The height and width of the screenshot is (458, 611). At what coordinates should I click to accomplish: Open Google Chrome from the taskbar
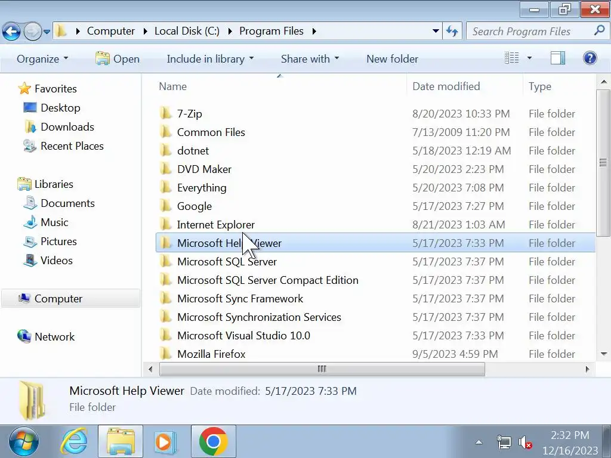pyautogui.click(x=213, y=442)
